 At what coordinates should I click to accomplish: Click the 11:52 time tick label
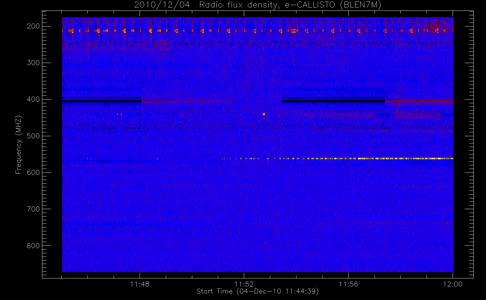(244, 284)
